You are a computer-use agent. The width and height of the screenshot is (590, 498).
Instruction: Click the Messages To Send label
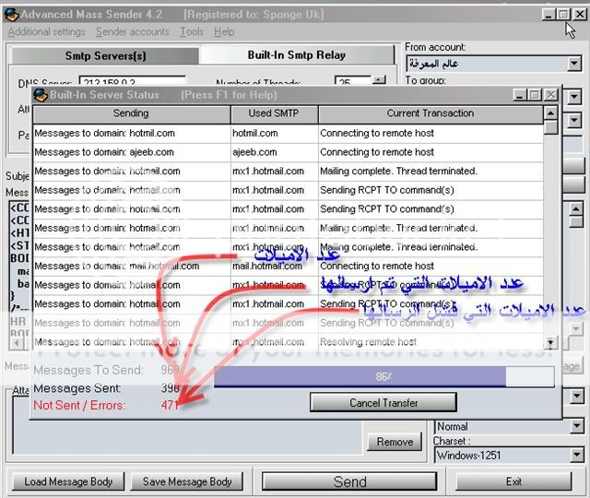[88, 370]
